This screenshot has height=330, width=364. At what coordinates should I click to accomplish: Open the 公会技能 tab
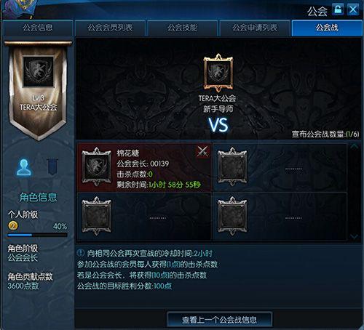(182, 28)
